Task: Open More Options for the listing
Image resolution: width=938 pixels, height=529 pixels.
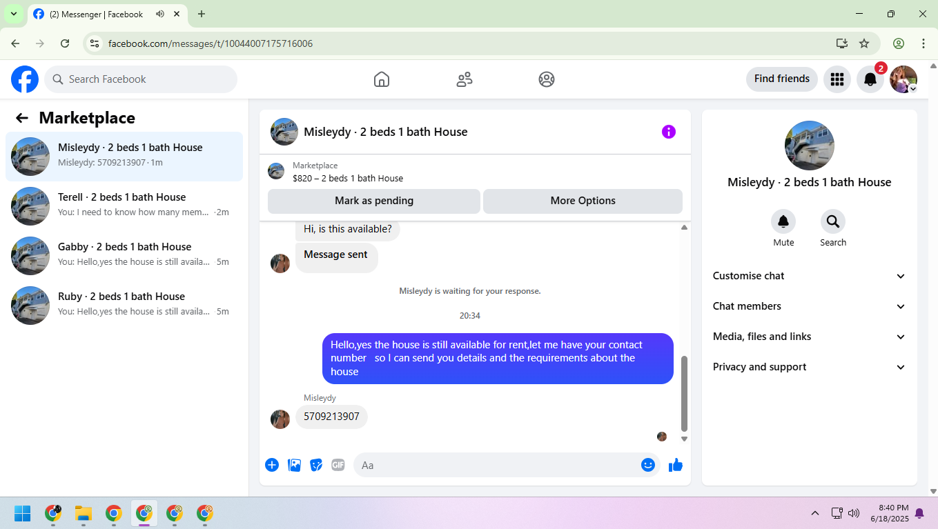Action: [x=583, y=201]
